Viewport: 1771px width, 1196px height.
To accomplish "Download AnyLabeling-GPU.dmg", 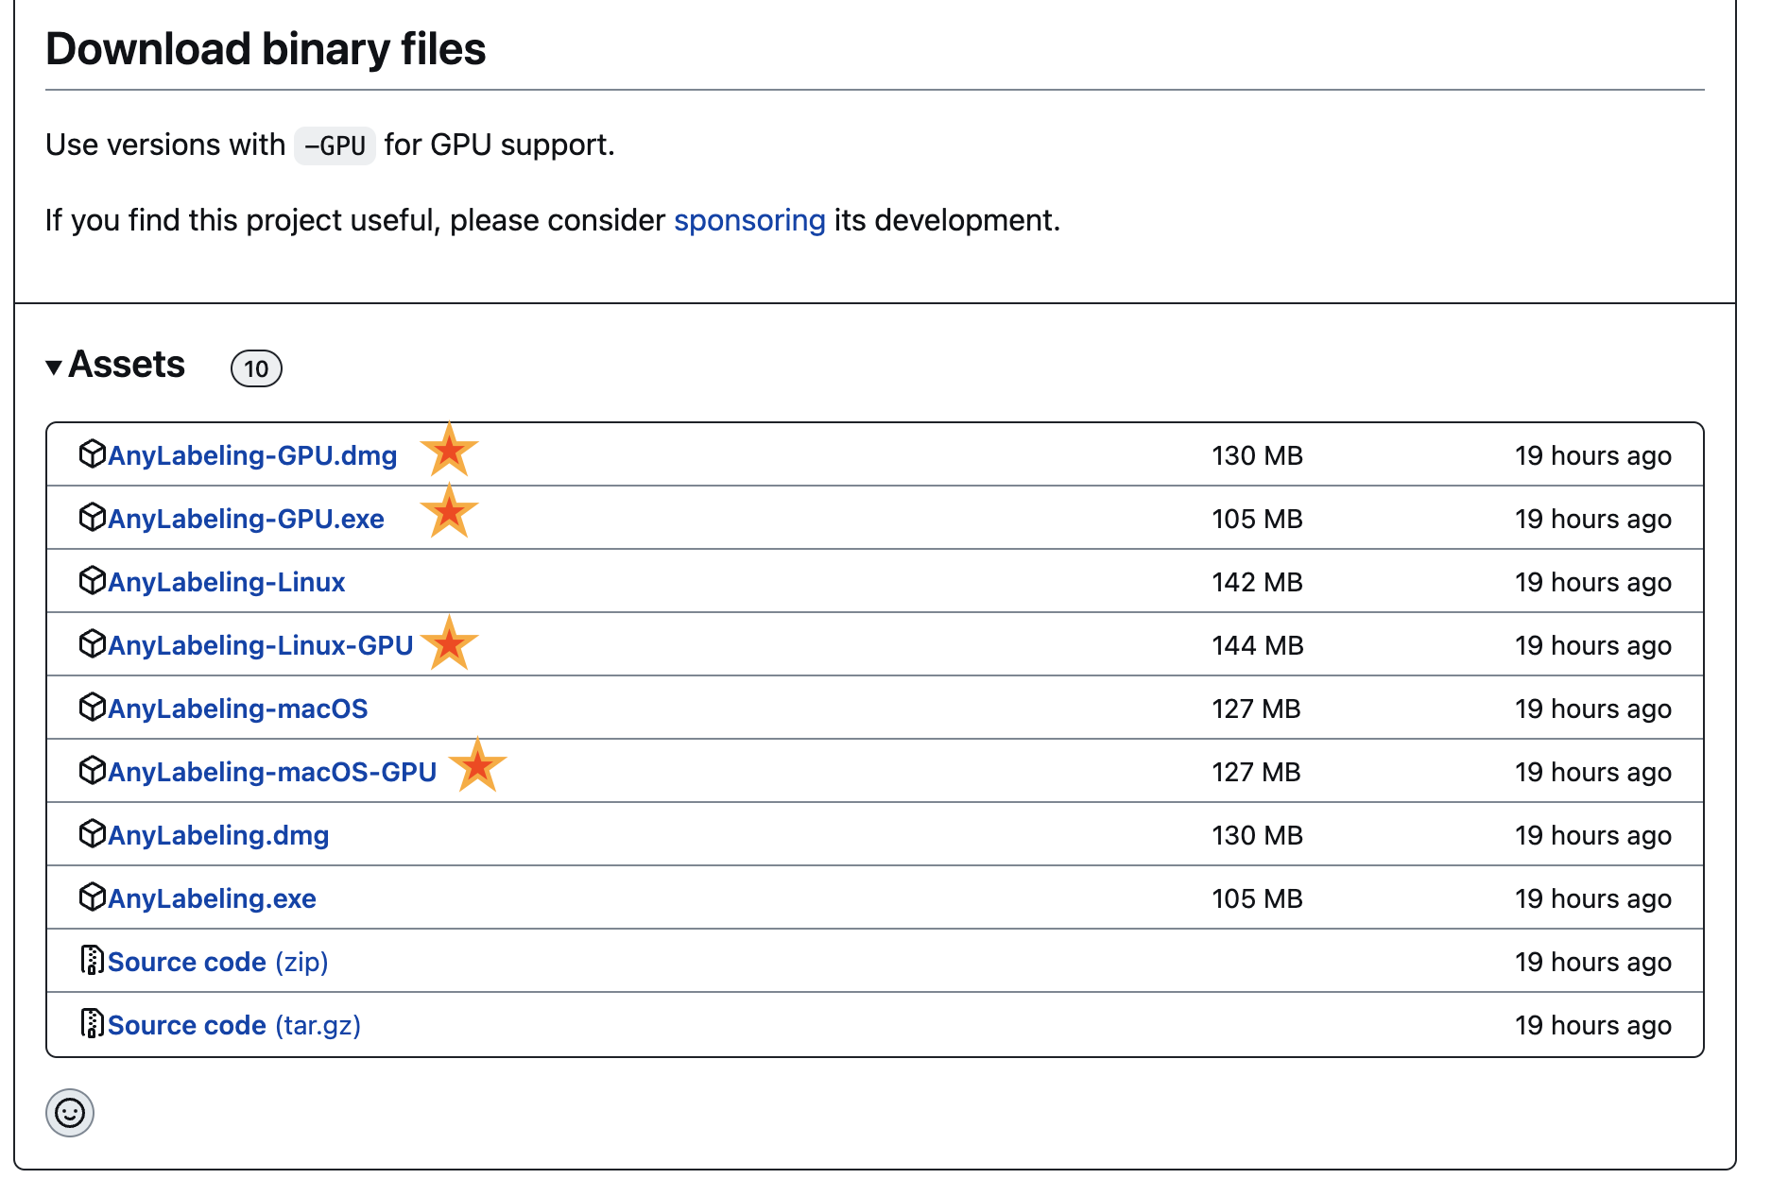I will [x=252, y=455].
